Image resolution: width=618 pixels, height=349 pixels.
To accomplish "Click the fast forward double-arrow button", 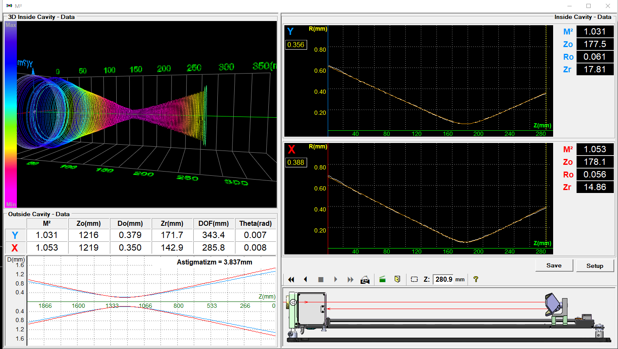I will [x=350, y=279].
